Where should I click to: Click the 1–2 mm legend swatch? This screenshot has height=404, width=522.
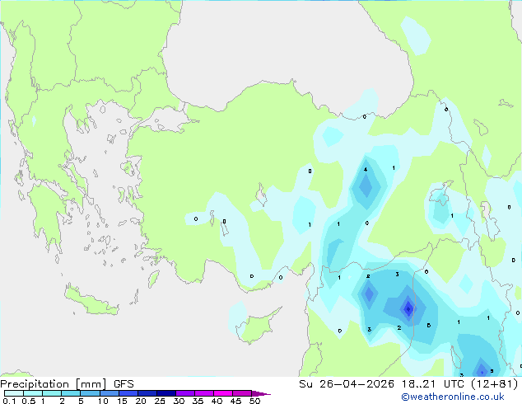pos(52,393)
